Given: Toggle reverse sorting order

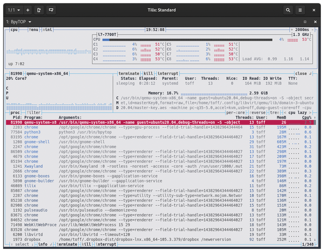Looking at the screenshot, I should coord(258,113).
